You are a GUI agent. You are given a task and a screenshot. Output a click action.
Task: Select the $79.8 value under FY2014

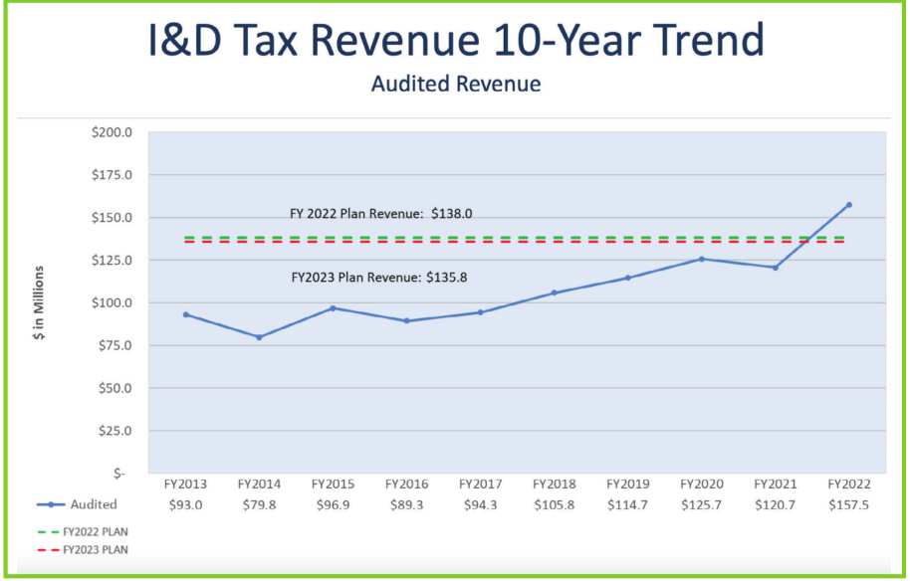click(x=259, y=504)
